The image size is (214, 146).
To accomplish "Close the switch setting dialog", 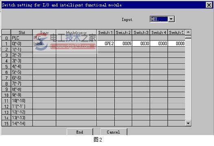I will point(209,5).
